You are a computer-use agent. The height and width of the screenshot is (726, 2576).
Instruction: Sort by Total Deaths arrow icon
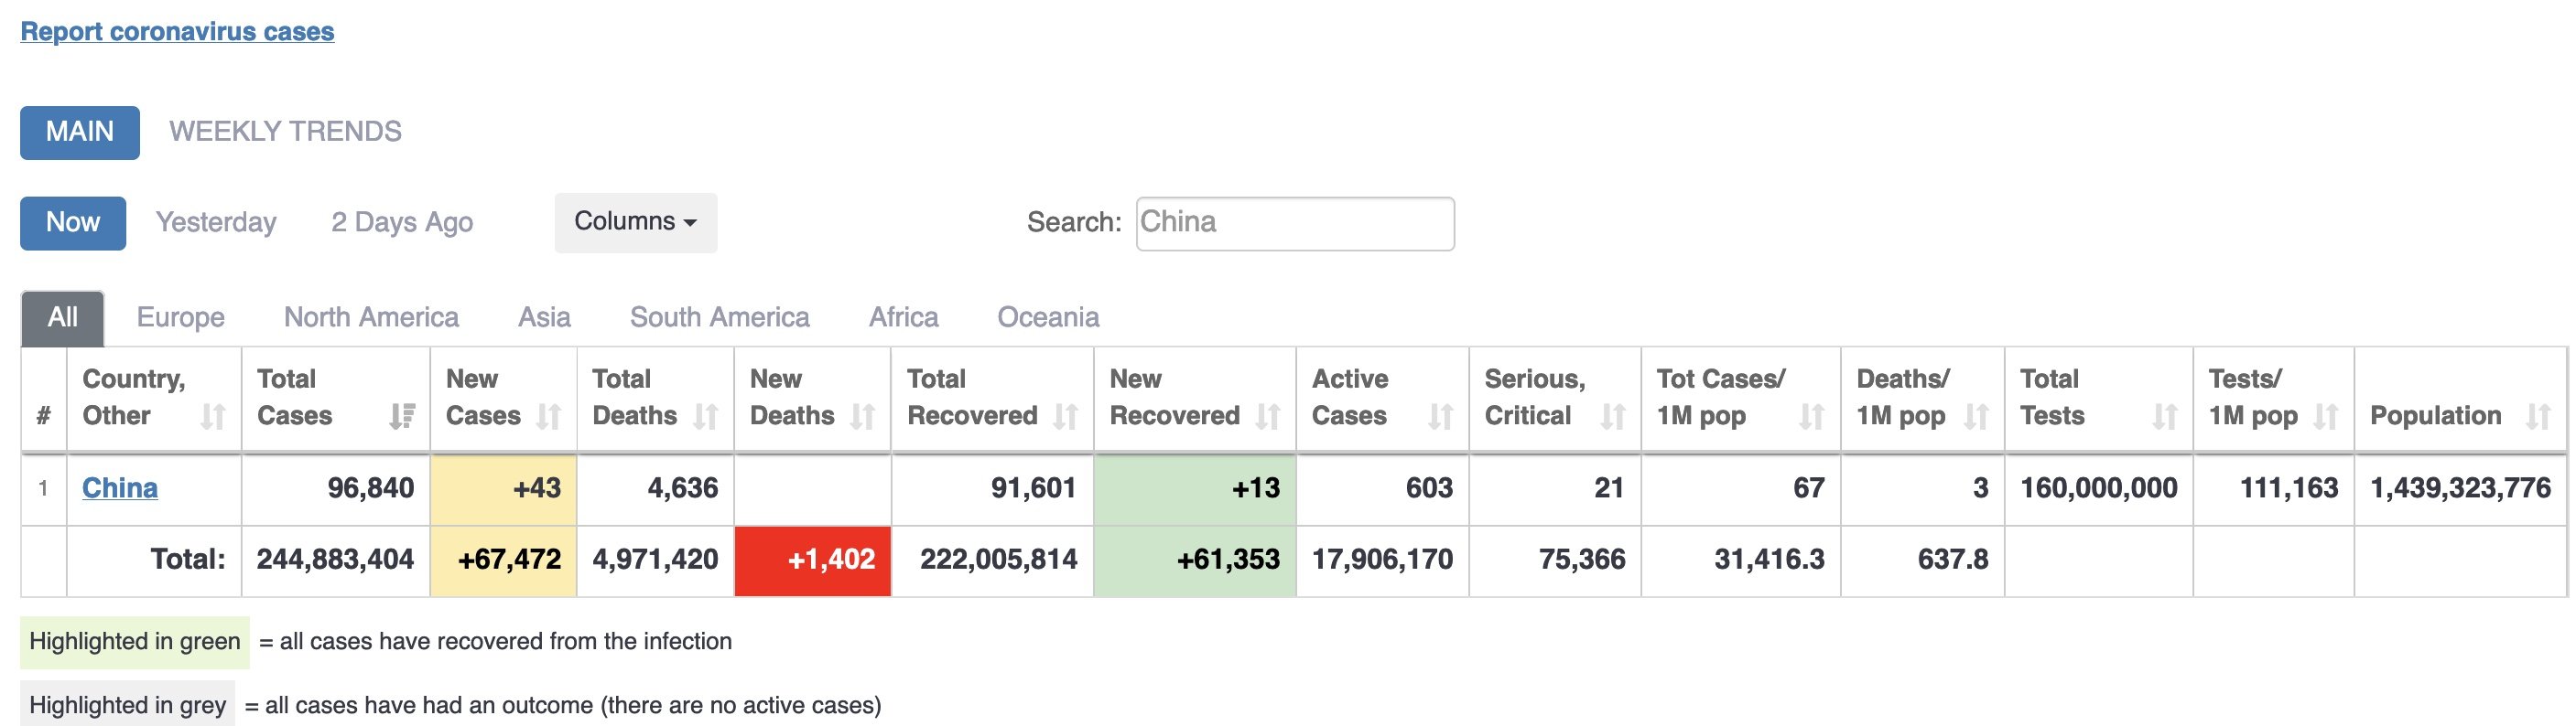click(x=706, y=416)
